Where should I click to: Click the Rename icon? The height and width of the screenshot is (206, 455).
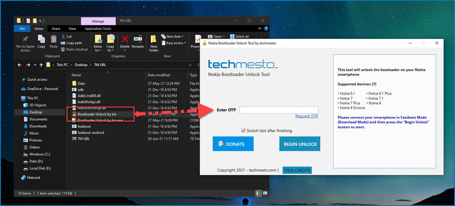[138, 39]
